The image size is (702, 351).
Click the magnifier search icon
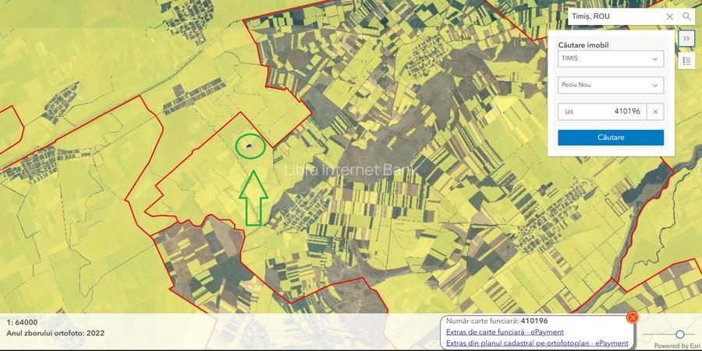[x=686, y=16]
